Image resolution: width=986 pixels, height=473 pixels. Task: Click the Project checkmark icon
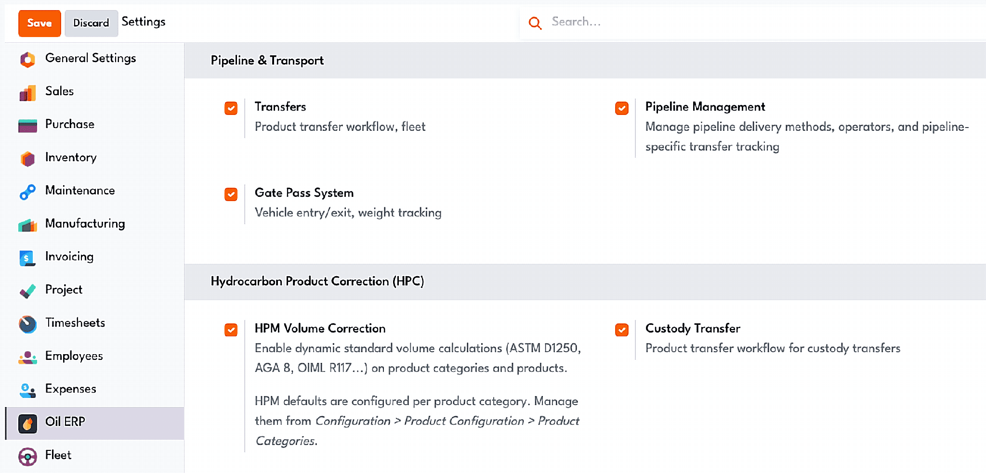[x=27, y=291]
